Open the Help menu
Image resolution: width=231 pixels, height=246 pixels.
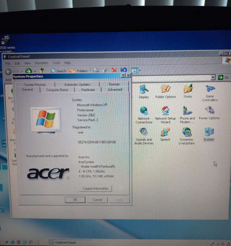[x=67, y=63]
